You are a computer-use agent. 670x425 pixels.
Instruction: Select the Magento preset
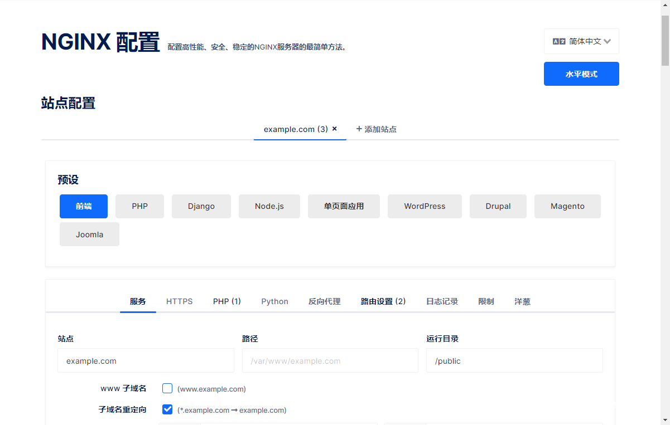(x=567, y=206)
